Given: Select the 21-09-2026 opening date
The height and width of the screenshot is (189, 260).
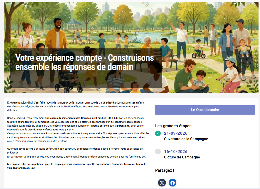Looking at the screenshot, I should point(176,133).
